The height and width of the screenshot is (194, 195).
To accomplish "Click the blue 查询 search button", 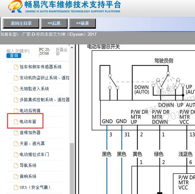I will (x=14, y=55).
